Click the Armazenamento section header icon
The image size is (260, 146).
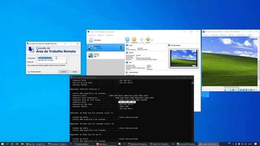point(127,72)
